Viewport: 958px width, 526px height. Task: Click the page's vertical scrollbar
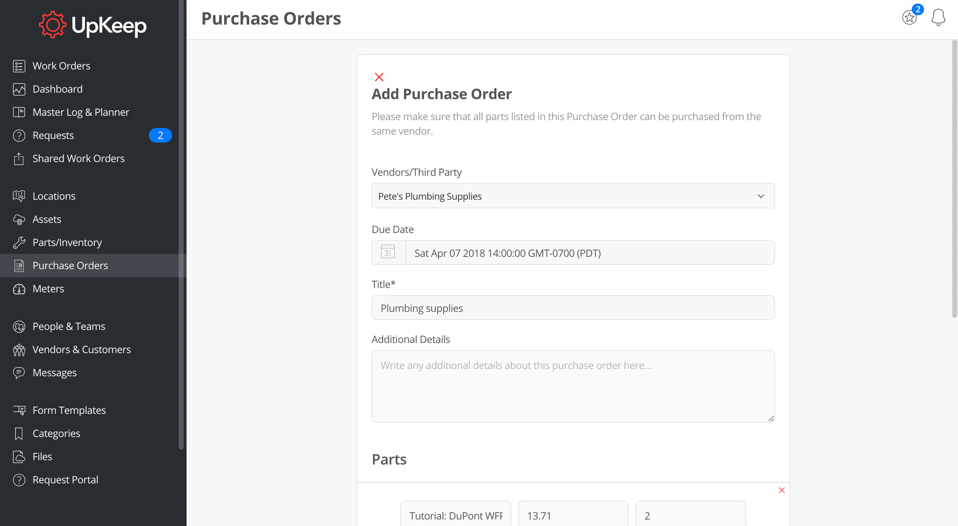[954, 179]
